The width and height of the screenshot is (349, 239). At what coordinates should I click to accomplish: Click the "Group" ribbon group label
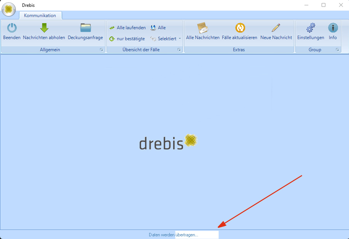pyautogui.click(x=315, y=50)
